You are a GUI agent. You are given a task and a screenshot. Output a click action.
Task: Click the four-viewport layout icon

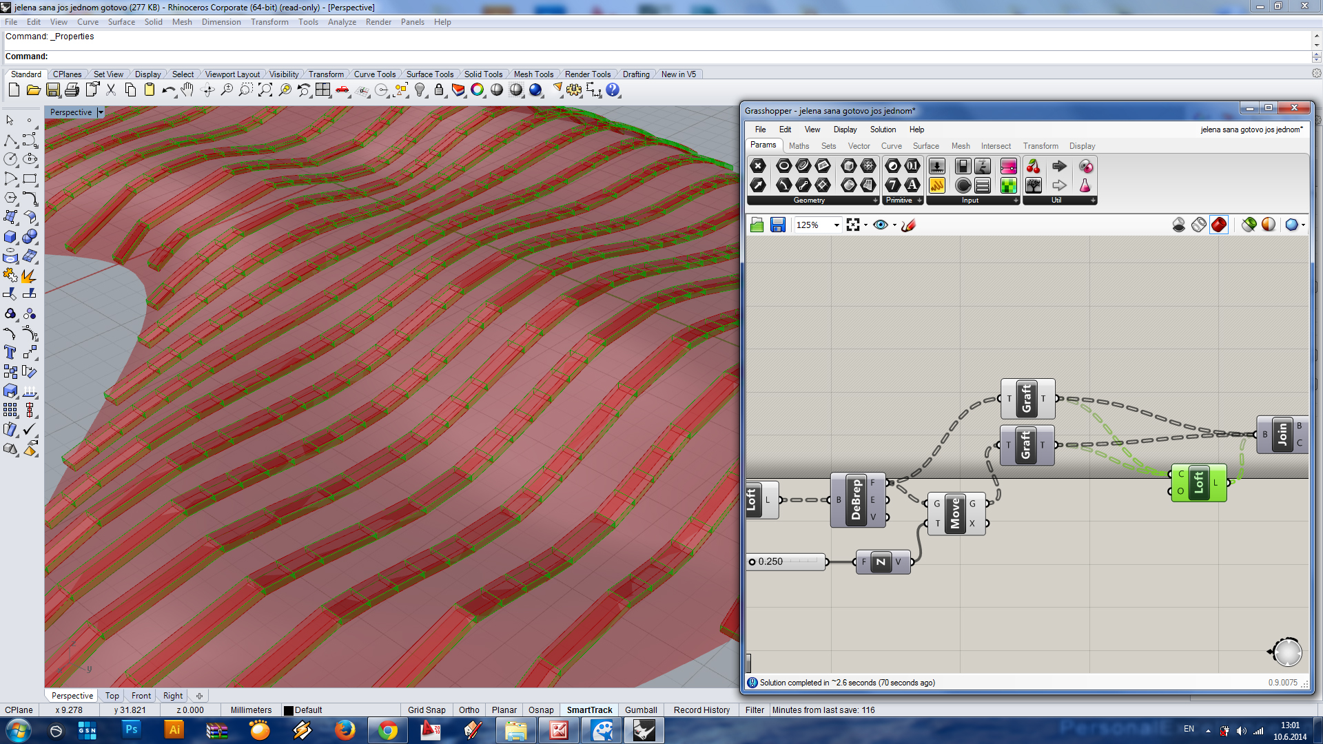(322, 90)
